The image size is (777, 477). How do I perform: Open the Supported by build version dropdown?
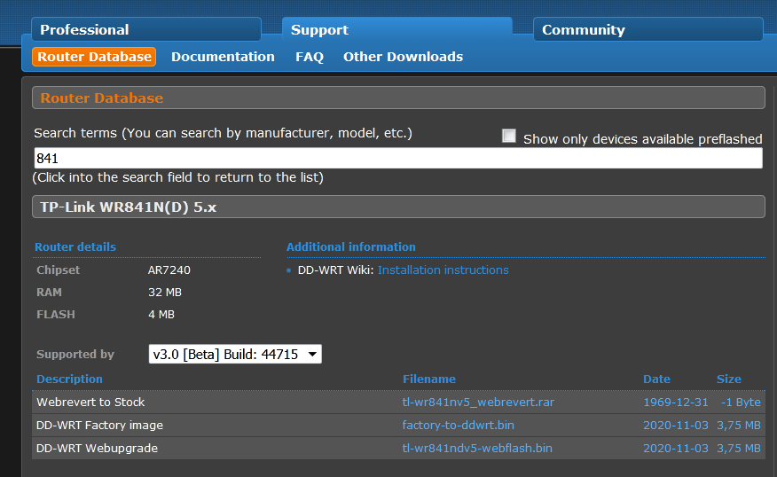click(235, 354)
